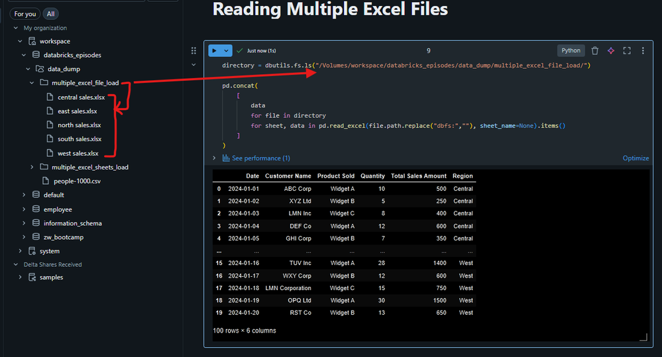Click the Python language selector button
The height and width of the screenshot is (357, 662).
coord(571,50)
